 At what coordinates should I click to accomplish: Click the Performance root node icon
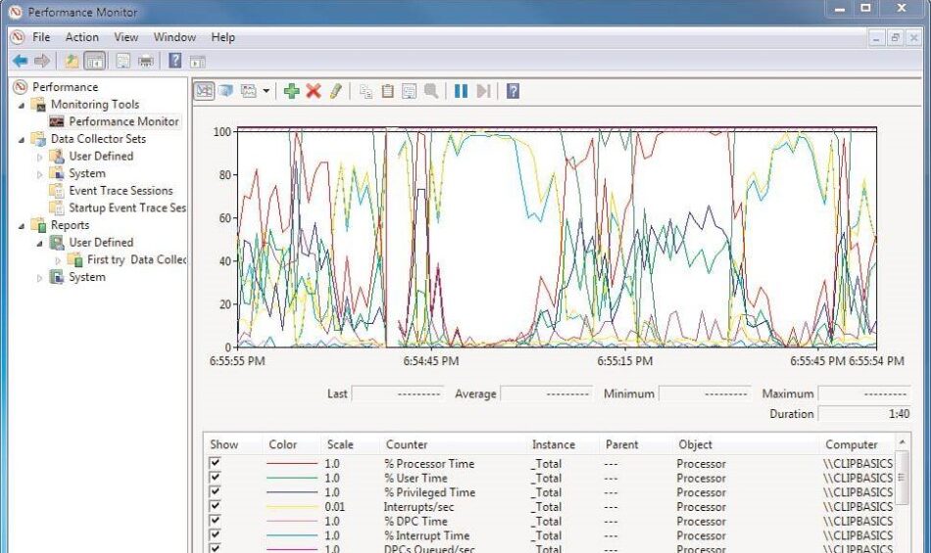tap(21, 86)
